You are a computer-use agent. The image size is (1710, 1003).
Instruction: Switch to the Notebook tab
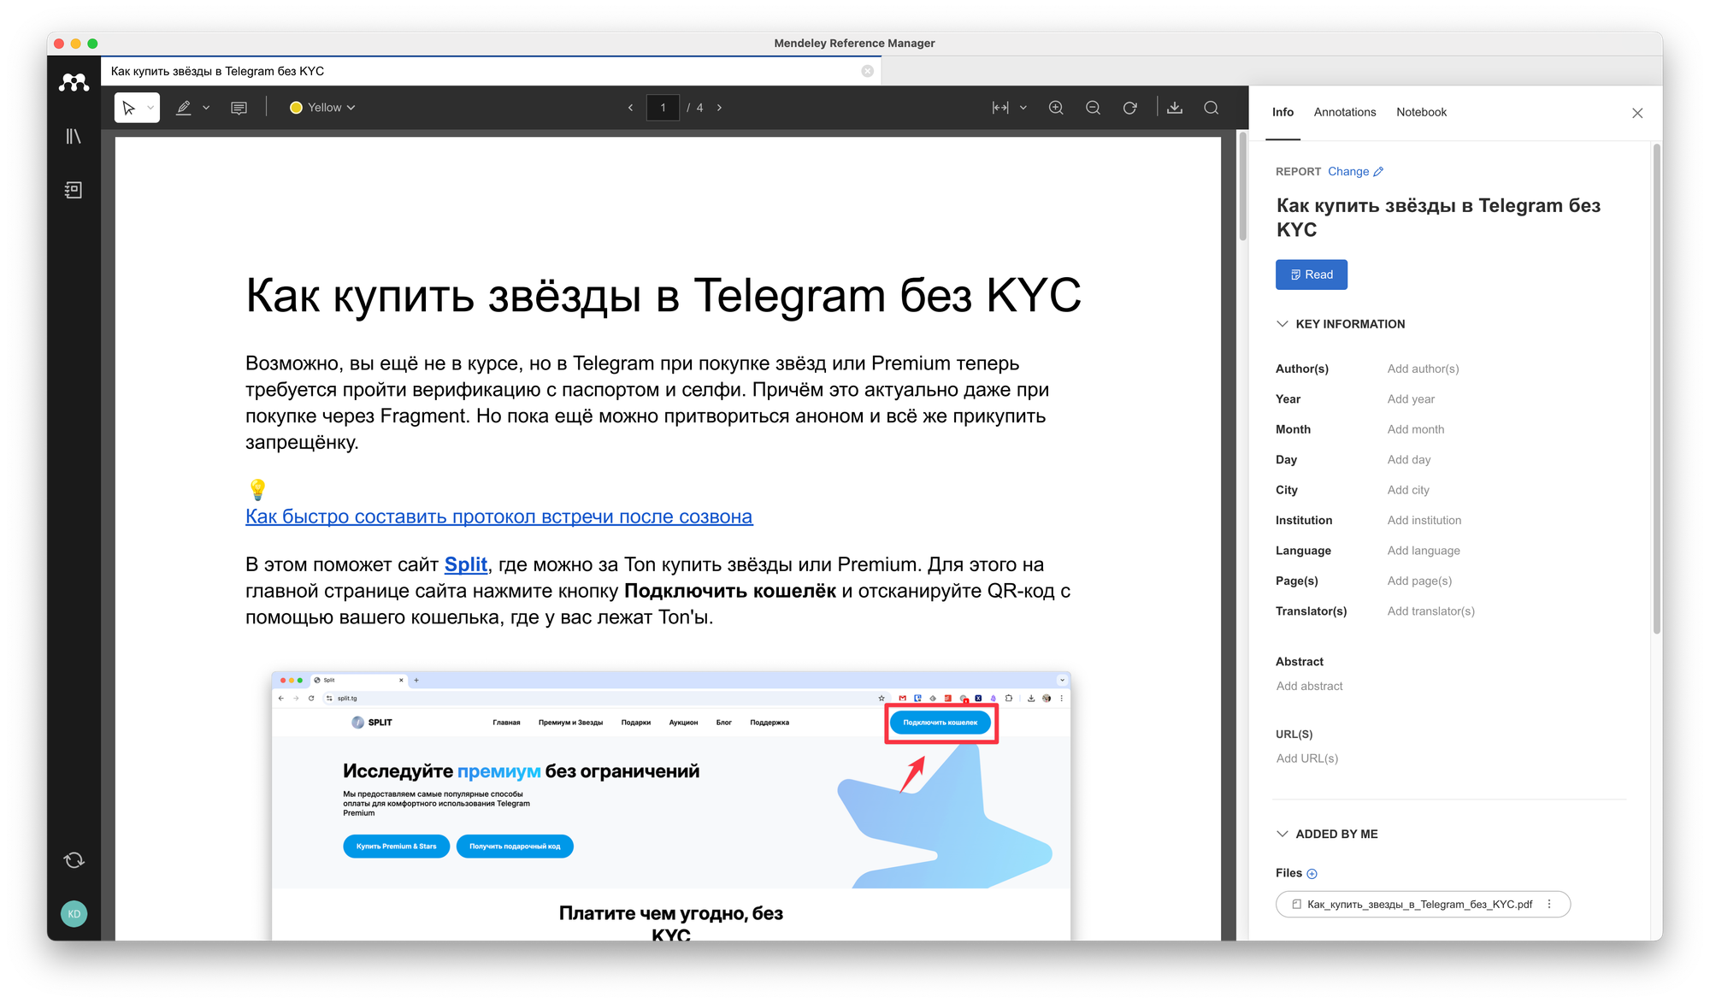pos(1421,112)
